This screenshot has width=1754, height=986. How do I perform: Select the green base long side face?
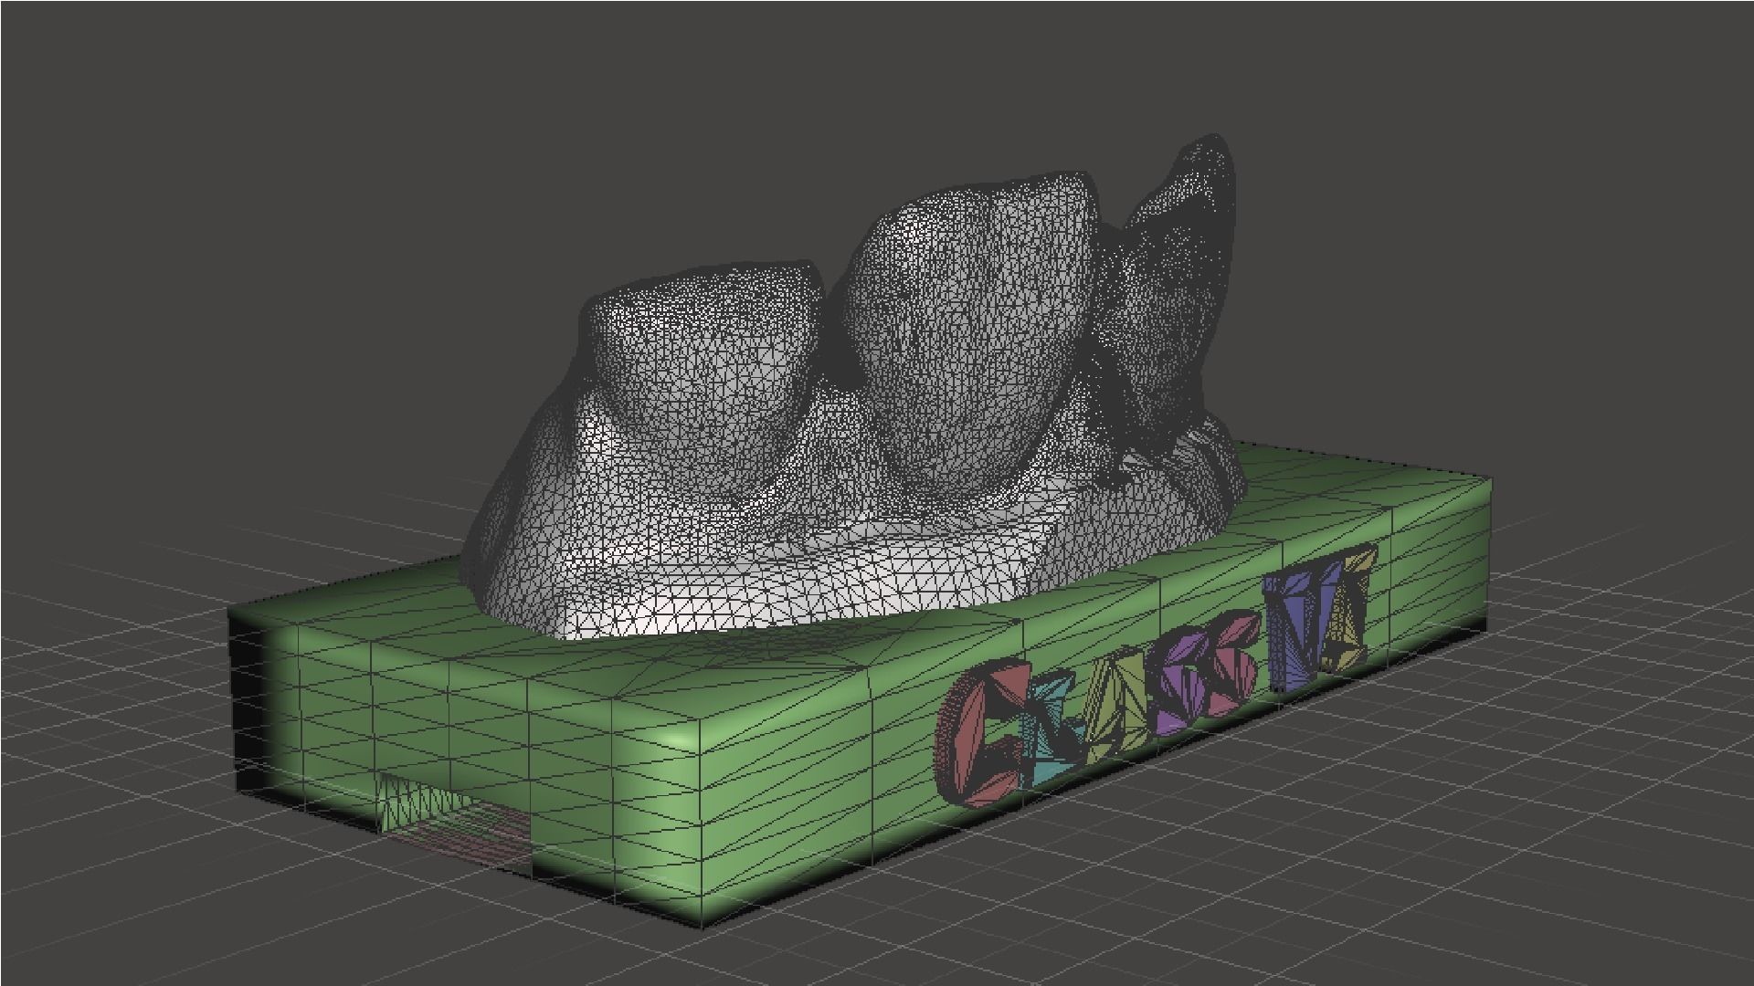(822, 785)
